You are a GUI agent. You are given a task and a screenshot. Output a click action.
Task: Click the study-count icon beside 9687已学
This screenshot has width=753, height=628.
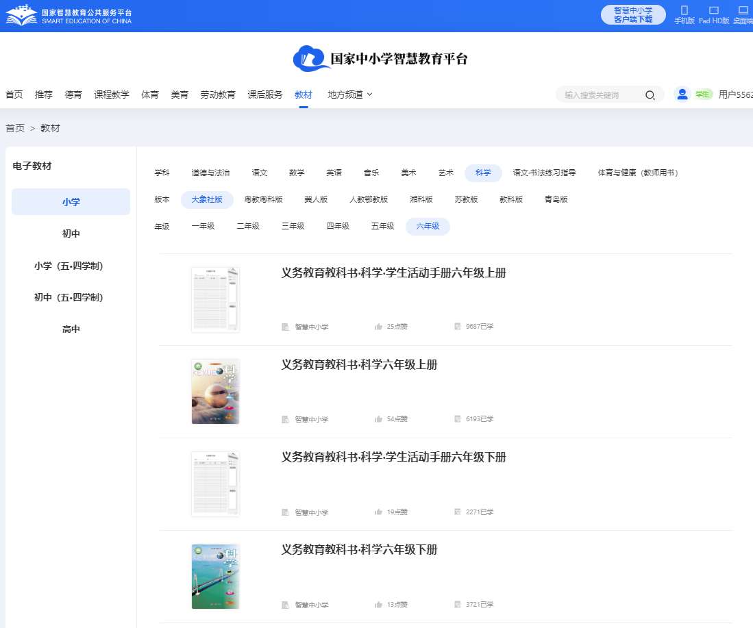tap(457, 327)
